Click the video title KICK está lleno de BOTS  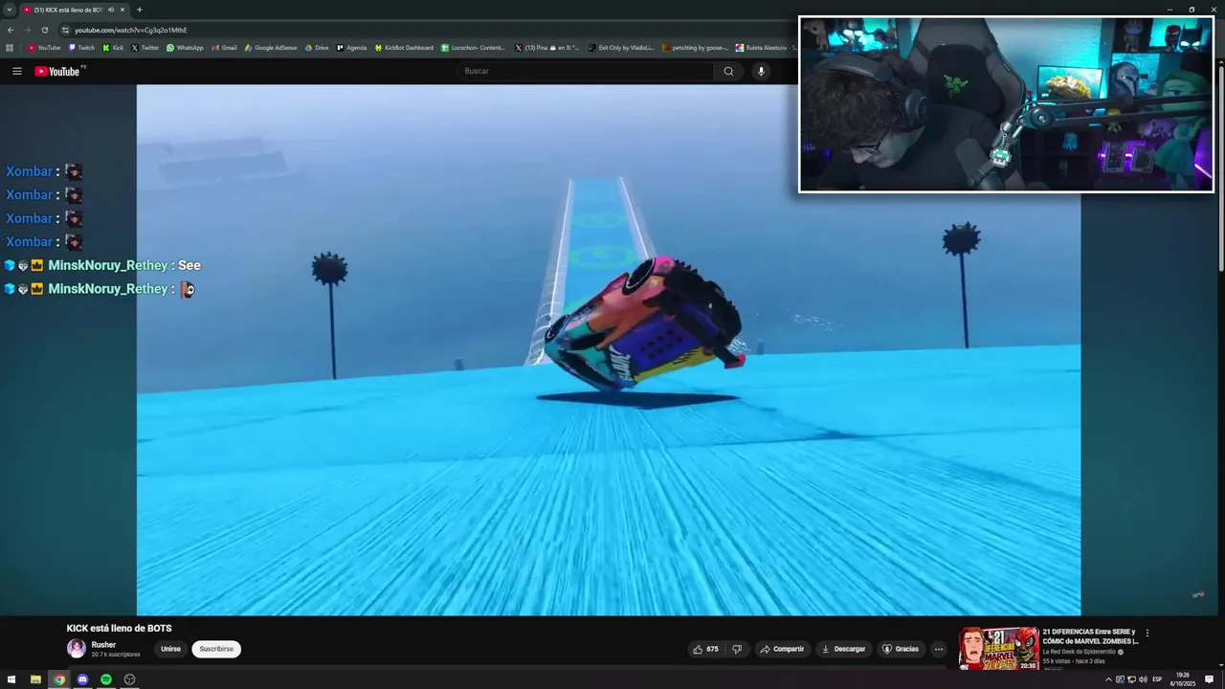(120, 629)
